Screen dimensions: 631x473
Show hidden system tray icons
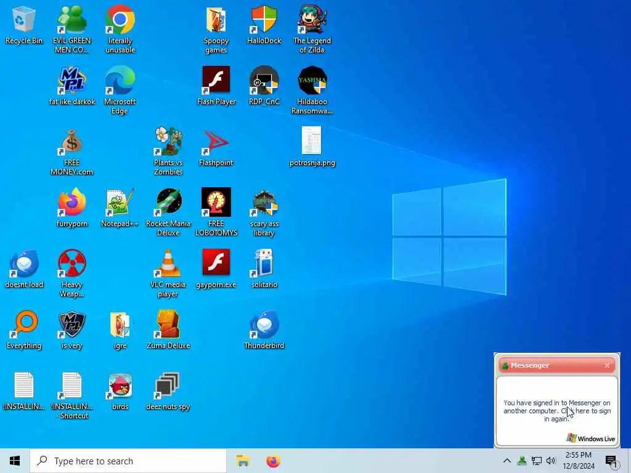tap(507, 461)
